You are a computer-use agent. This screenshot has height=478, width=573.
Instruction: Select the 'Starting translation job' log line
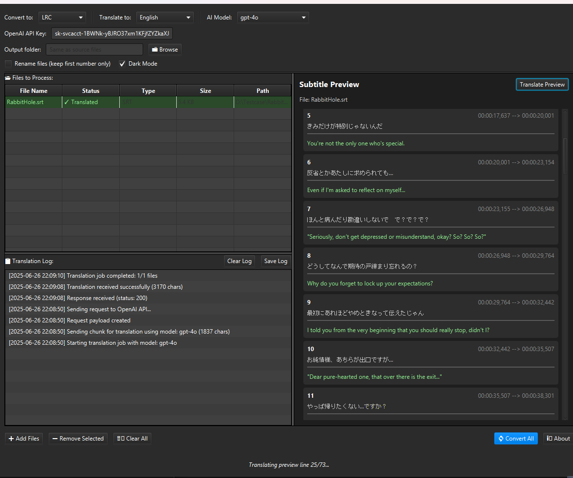click(148, 343)
